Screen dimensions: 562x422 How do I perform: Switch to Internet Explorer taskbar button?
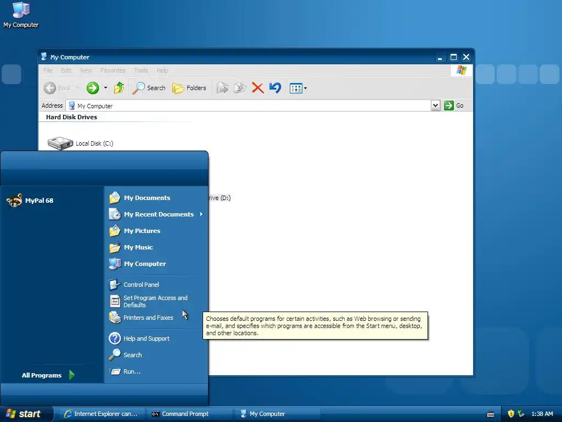[101, 414]
